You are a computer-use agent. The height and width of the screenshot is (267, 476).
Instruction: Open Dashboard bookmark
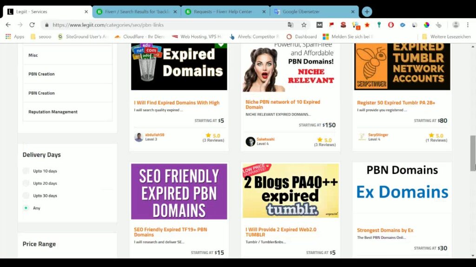click(301, 37)
